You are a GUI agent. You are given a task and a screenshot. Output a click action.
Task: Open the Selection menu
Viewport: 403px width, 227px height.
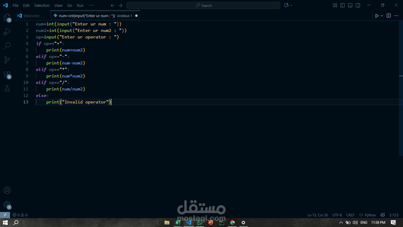click(42, 5)
